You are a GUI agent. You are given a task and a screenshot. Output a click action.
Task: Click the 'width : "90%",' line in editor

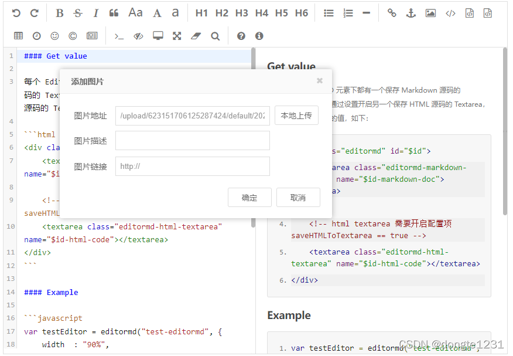[x=75, y=344]
